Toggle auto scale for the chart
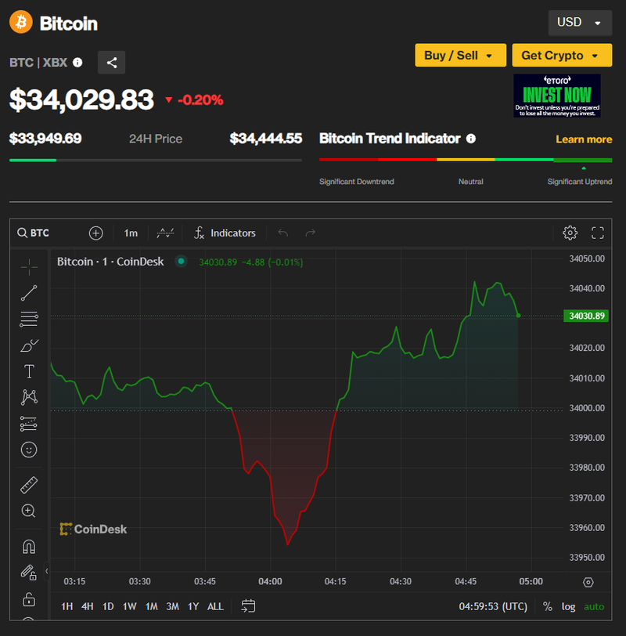Viewport: 626px width, 636px height. click(x=594, y=606)
